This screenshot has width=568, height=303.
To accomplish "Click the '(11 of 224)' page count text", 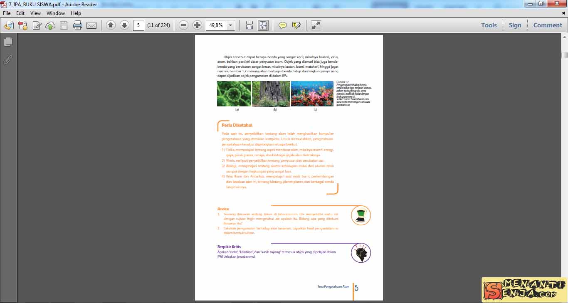I will click(158, 25).
